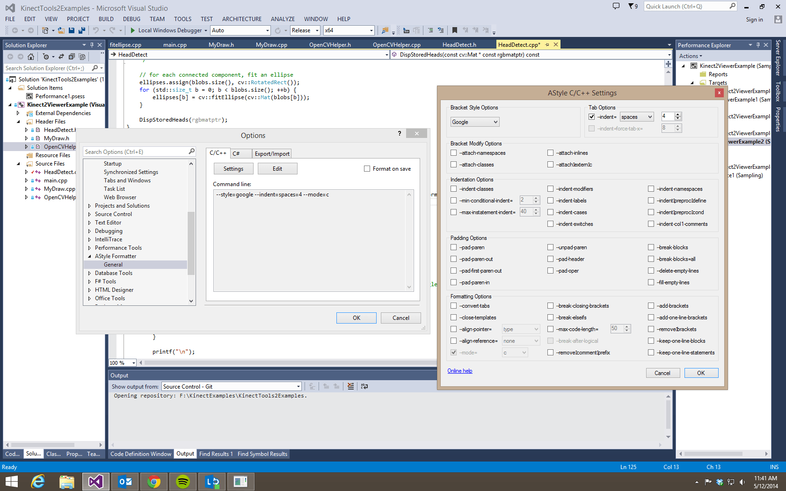Click Solution Explorer Collapse All icon

click(x=72, y=57)
